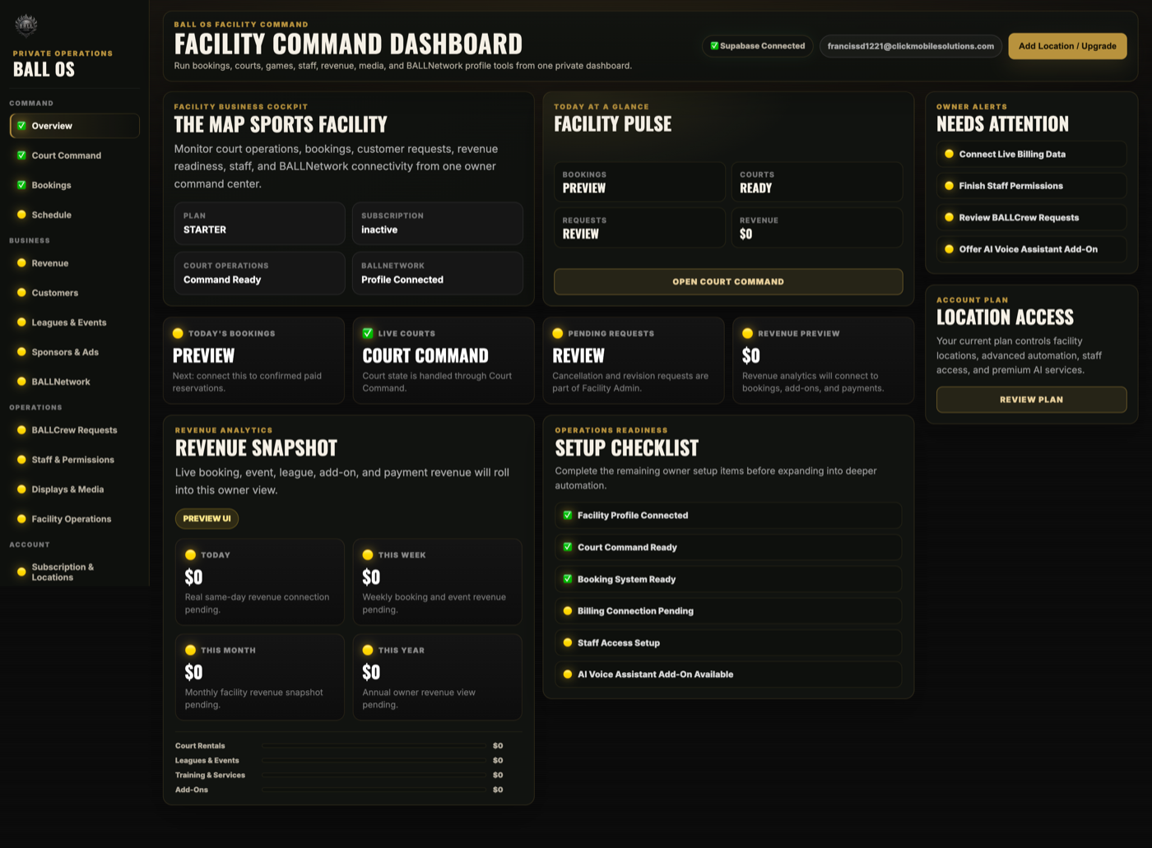1152x848 pixels.
Task: Click the Add-Ons revenue bar
Action: tap(374, 790)
